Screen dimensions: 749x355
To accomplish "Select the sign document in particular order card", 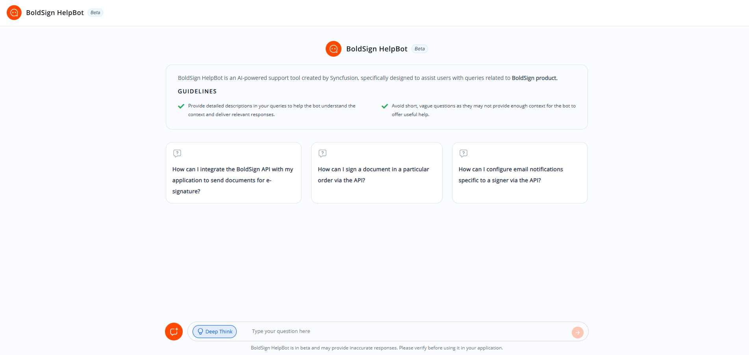I will click(x=377, y=173).
